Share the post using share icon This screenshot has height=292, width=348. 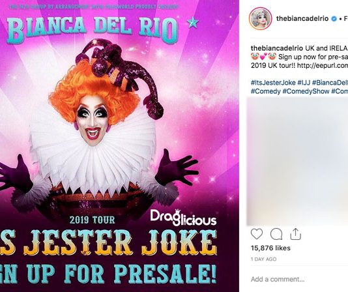[x=295, y=234]
